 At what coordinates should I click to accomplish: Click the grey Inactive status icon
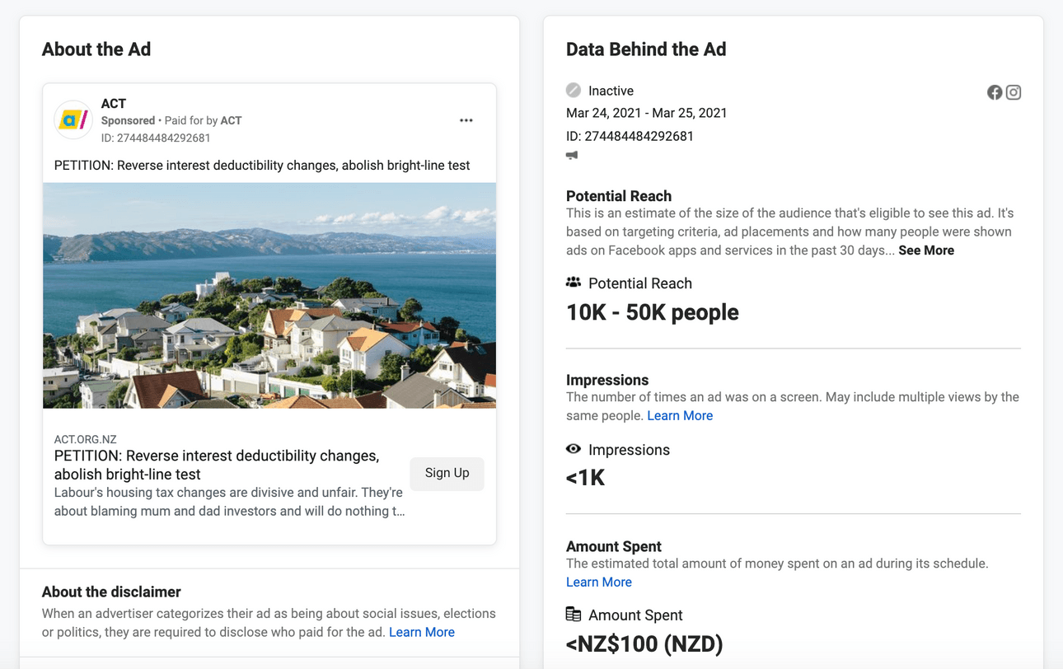point(574,90)
